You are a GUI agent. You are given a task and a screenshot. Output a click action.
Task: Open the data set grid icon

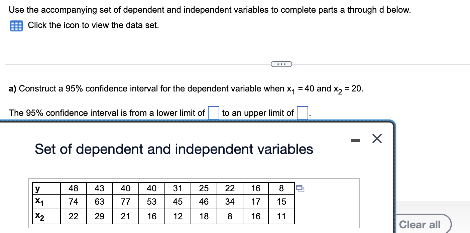[16, 25]
